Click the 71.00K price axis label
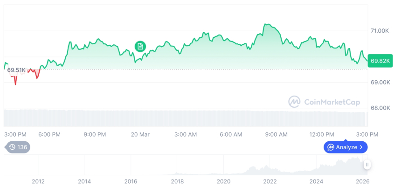The image size is (401, 187). tap(380, 31)
